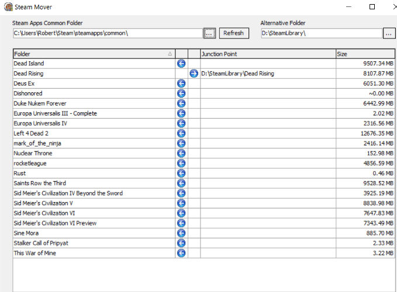Click the left arrow icon for Dead Island
The image size is (397, 292).
(x=181, y=64)
